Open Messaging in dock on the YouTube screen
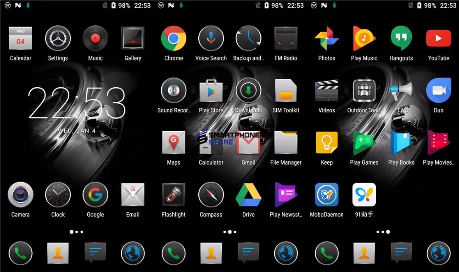Viewport: 459px width, 272px height. 401,253
